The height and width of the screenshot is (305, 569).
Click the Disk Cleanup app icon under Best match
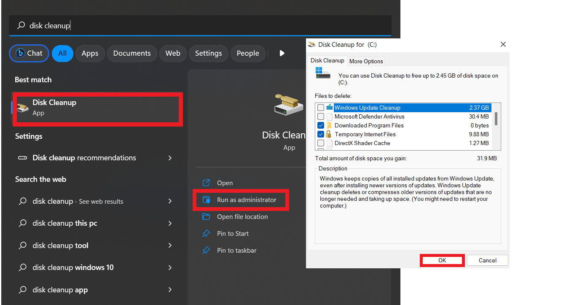tap(23, 108)
